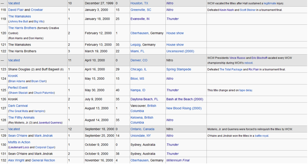Screen dimensions: 308x165
Task: Open the Bryan Clark link
Action: (x=38, y=81)
